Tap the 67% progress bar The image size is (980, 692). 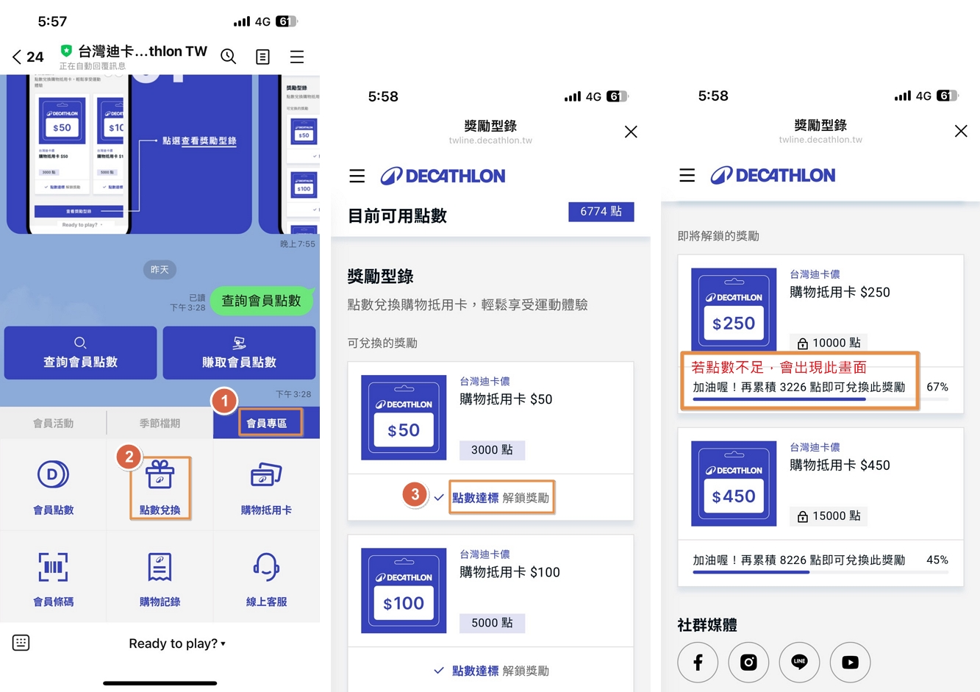pos(820,399)
